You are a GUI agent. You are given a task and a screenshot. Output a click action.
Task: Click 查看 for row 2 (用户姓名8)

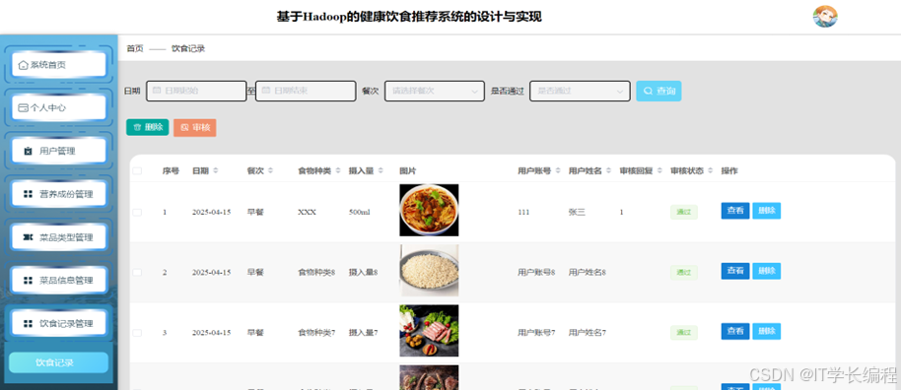[735, 271]
